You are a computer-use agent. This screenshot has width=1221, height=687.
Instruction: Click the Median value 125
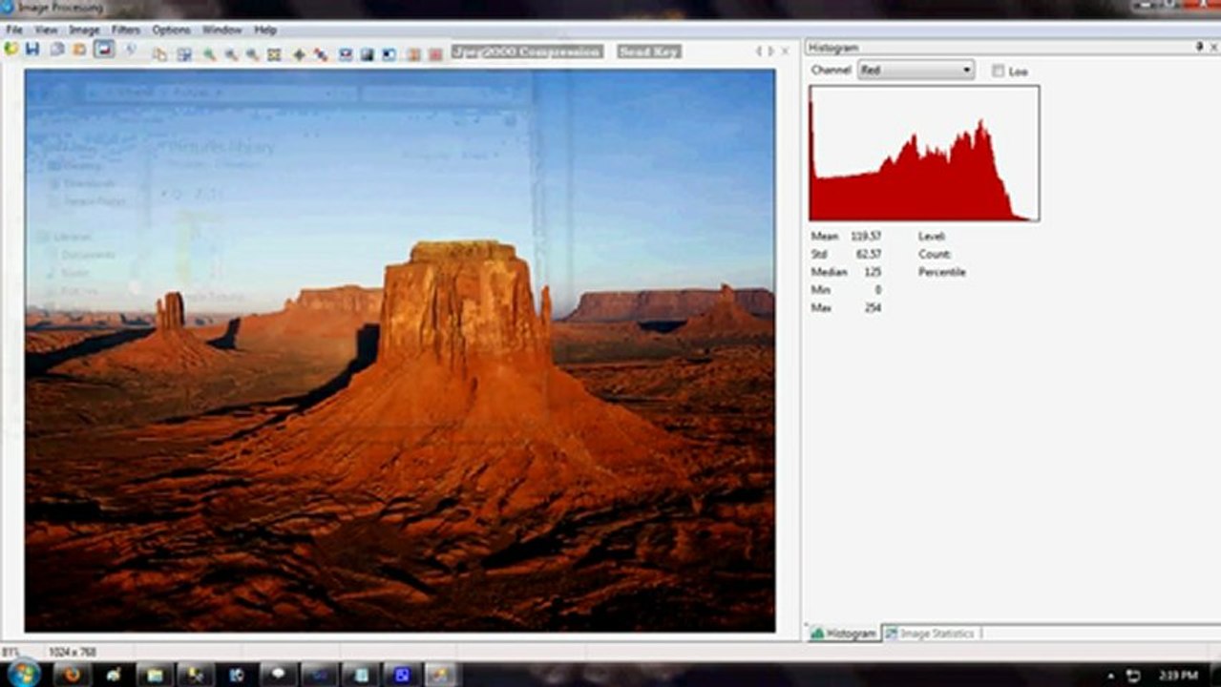click(873, 272)
